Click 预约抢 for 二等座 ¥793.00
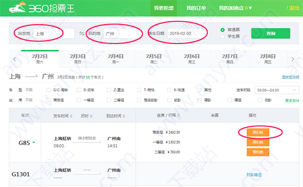The height and width of the screenshot is (187, 303). (258, 152)
